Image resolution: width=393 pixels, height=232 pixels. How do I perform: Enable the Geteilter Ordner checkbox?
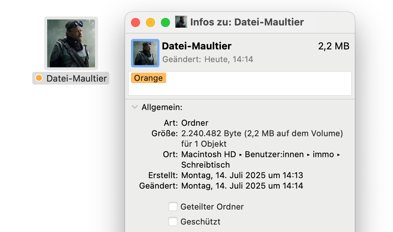173,207
